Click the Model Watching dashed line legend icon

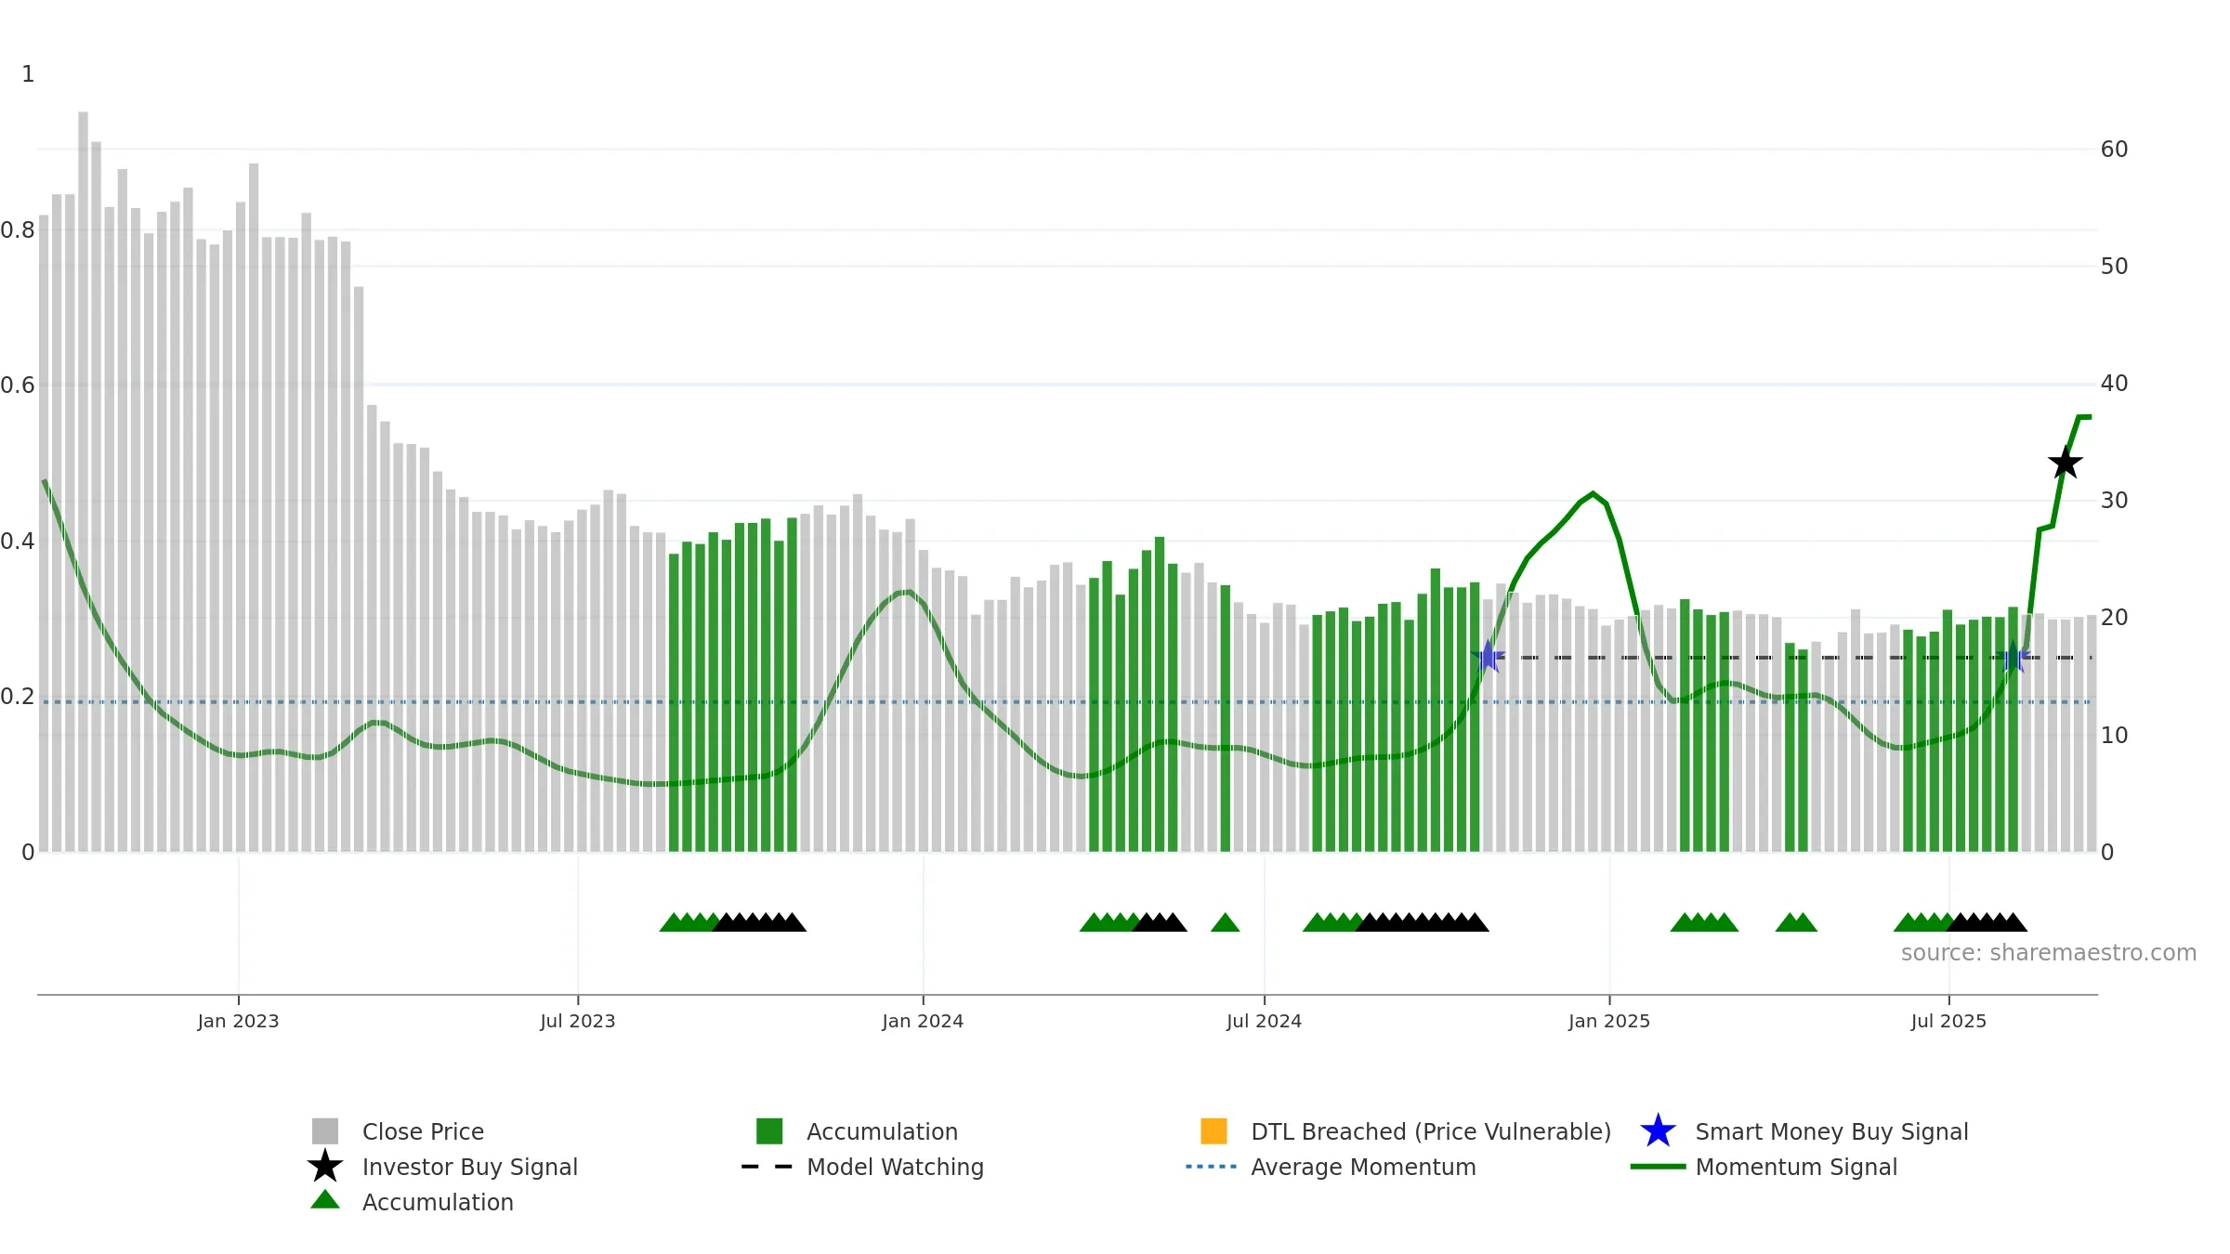767,1167
